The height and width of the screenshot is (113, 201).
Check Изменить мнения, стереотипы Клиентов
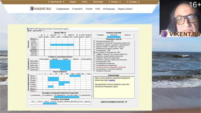(95, 60)
